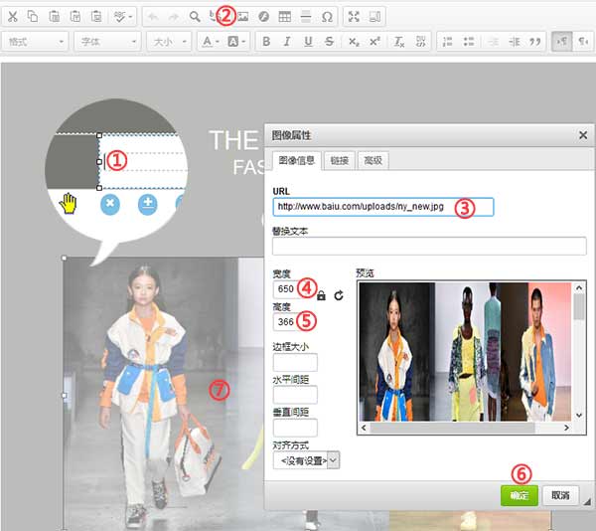
Task: Insert a bulleted list
Action: coord(469,41)
